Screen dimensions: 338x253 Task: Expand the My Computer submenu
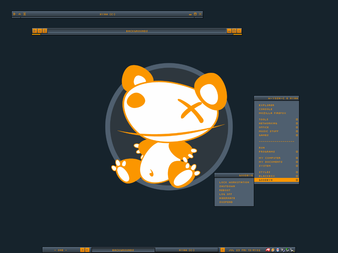(x=277, y=158)
